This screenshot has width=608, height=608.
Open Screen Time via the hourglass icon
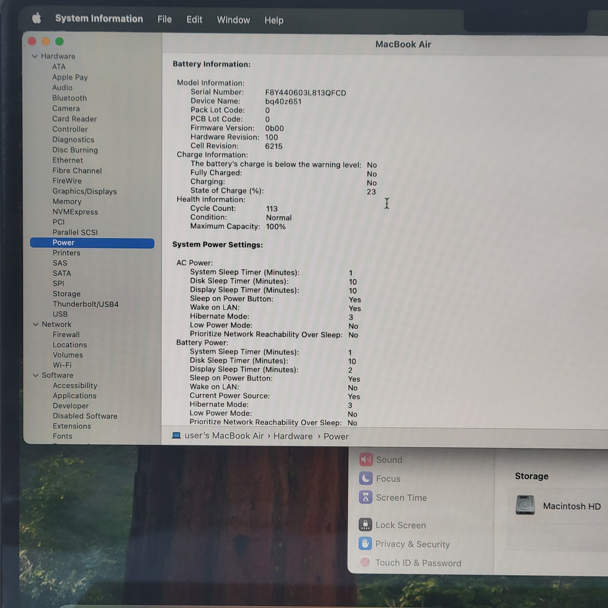[366, 497]
